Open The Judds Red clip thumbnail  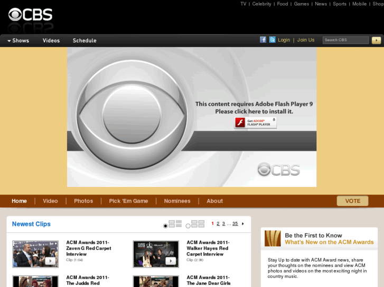35,281
